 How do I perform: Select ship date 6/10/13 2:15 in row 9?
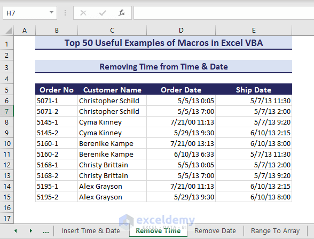(254, 133)
